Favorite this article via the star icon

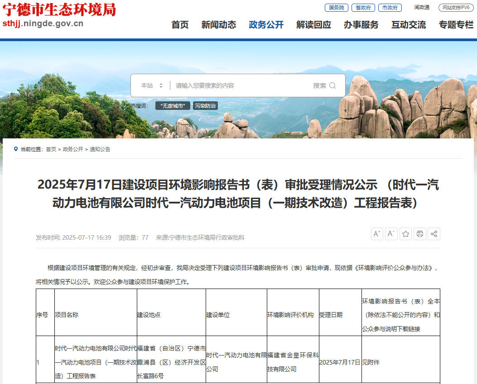tap(405, 233)
